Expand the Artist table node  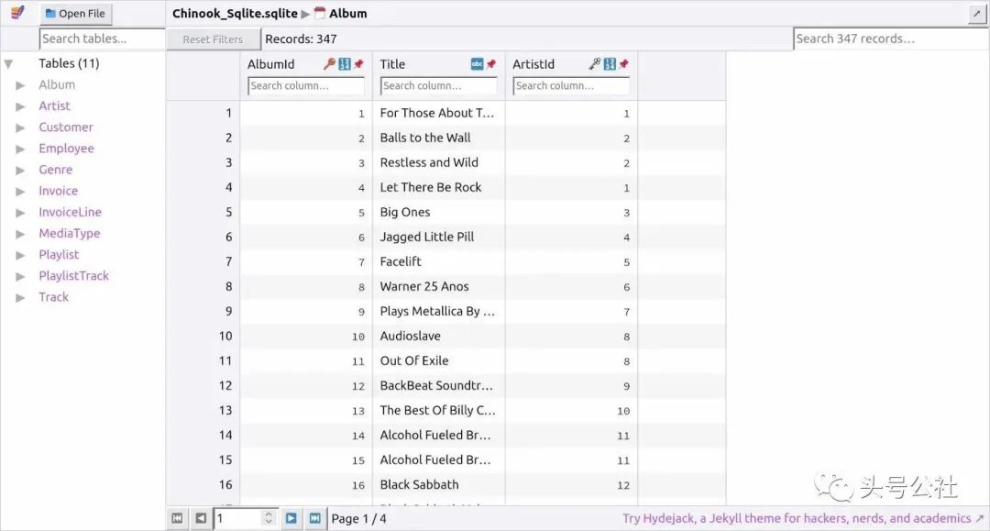click(20, 106)
